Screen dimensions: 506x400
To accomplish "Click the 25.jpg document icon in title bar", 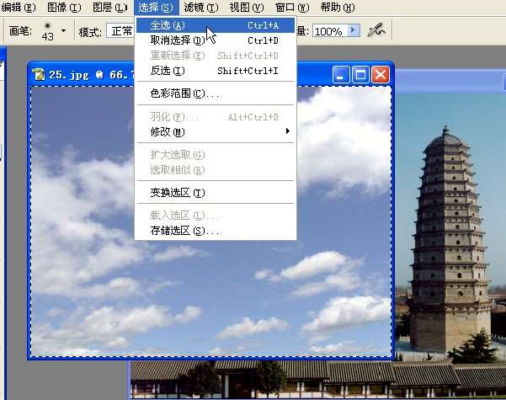I will pos(38,74).
